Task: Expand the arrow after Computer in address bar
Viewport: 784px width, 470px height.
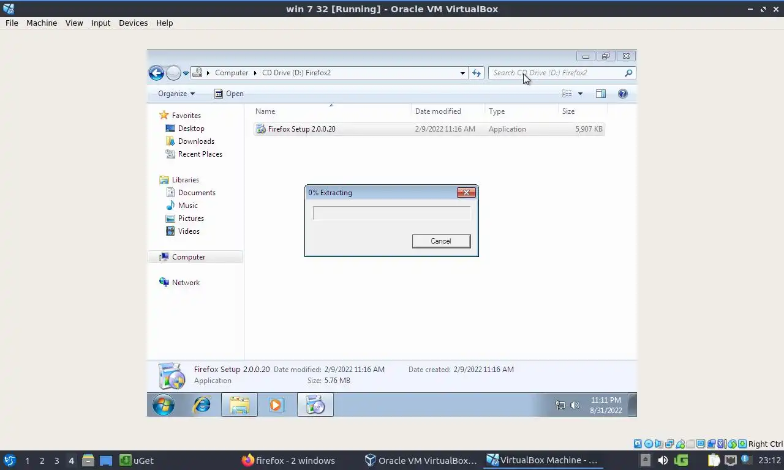Action: click(255, 73)
